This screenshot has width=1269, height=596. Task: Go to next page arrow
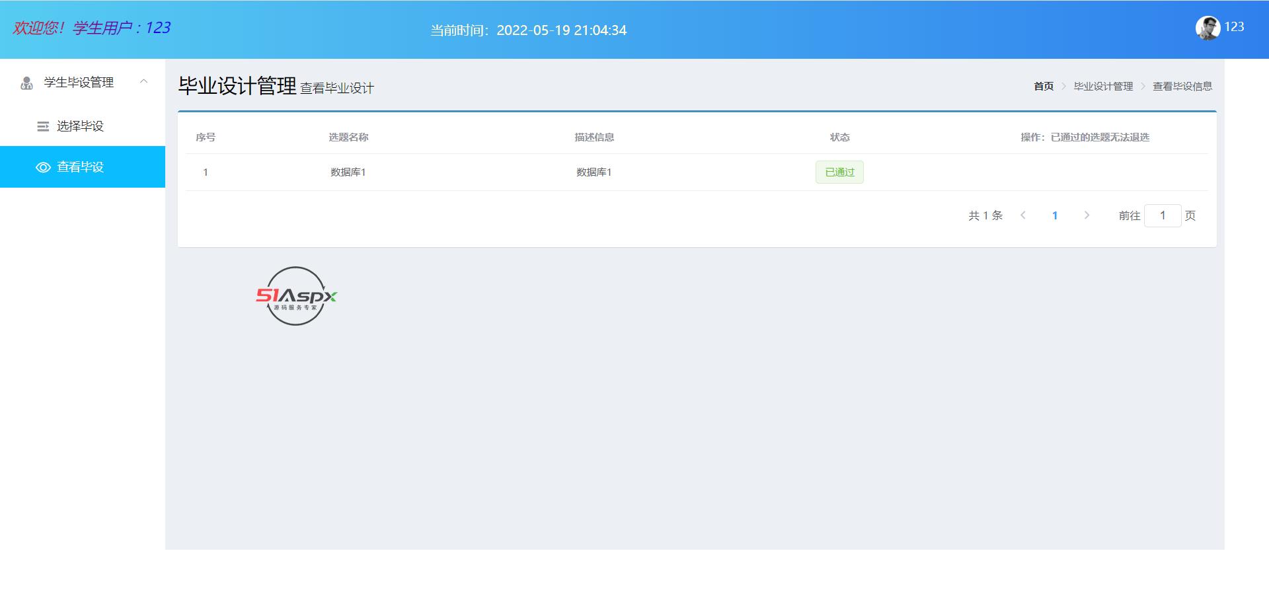(x=1087, y=215)
